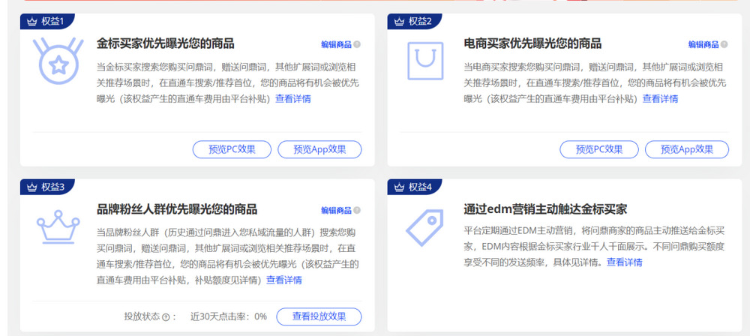The height and width of the screenshot is (336, 750).
Task: Open 查看详情 link in 权益2 description
Action: pos(660,99)
